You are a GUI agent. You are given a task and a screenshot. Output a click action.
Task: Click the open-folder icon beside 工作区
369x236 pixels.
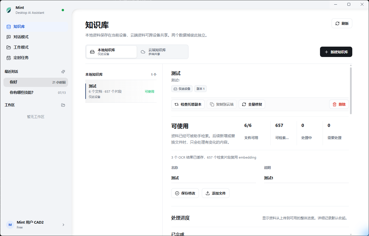click(63, 105)
